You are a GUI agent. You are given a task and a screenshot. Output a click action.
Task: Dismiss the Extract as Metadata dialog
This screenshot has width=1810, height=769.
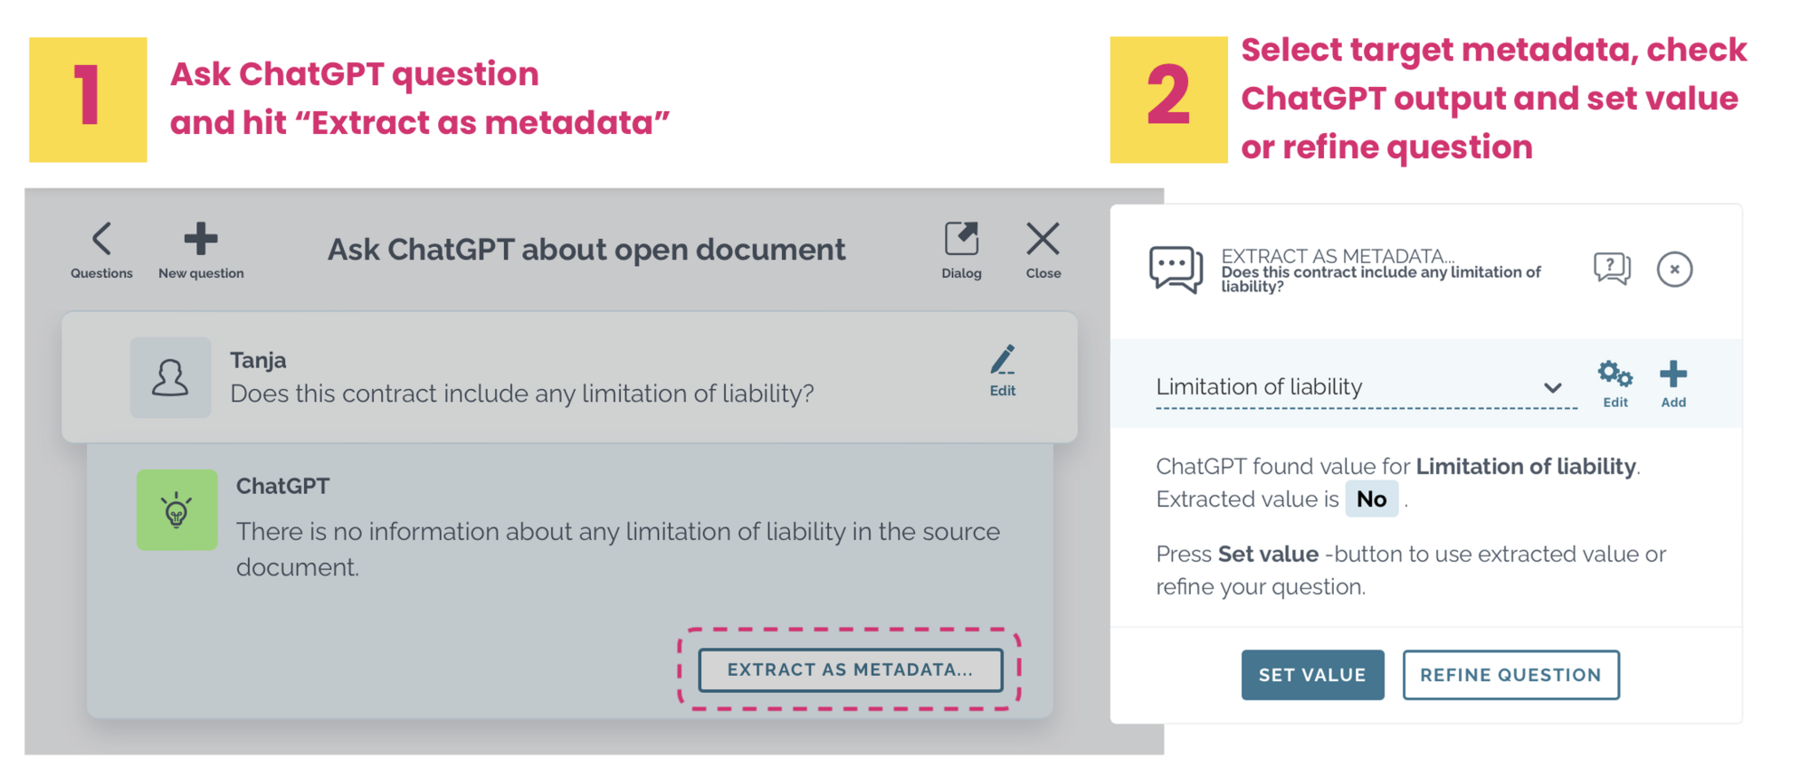[1674, 270]
